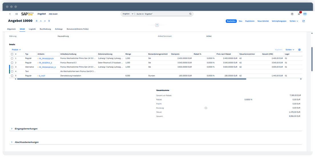Click the back arrow icon
This screenshot has width=315, height=159.
pos(10,14)
